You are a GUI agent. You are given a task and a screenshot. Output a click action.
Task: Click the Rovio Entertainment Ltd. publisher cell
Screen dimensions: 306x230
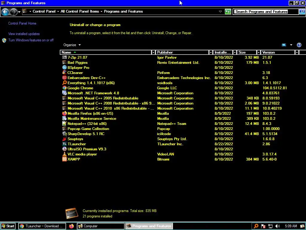(178, 63)
